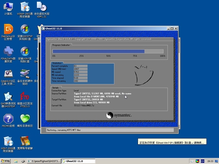Open GHO映像浏览器 GHOSTEXP icon

8,99
